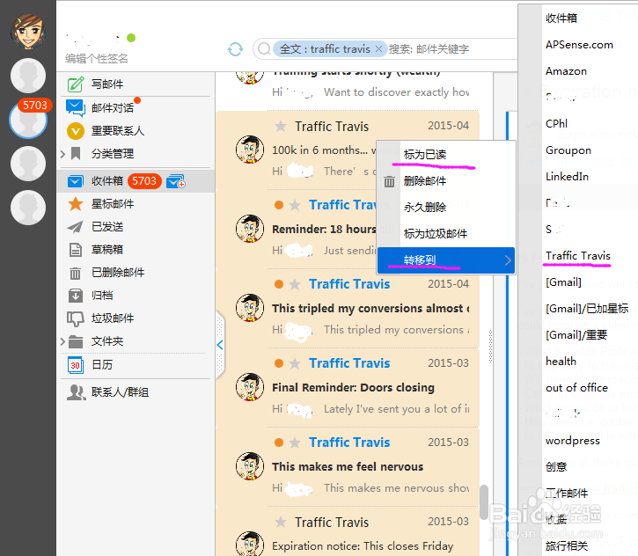Open the sent mail paper-plane icon
The image size is (638, 556).
pos(76,227)
